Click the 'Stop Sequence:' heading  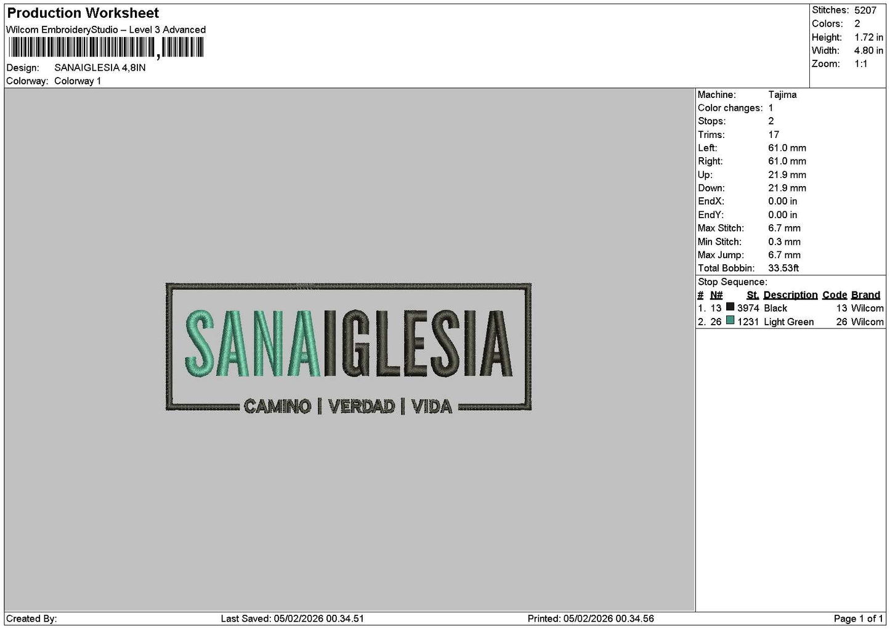[732, 282]
